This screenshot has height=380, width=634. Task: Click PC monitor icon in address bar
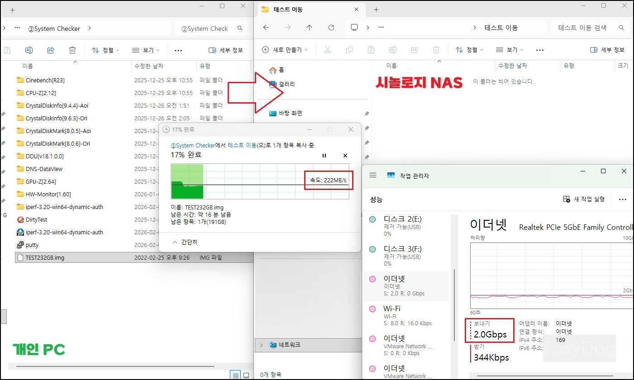[354, 28]
